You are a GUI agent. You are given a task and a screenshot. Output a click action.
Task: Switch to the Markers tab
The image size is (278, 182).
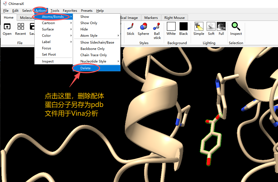[151, 18]
